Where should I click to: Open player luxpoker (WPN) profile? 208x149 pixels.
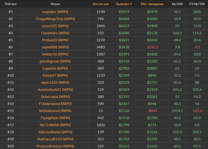pos(55,12)
